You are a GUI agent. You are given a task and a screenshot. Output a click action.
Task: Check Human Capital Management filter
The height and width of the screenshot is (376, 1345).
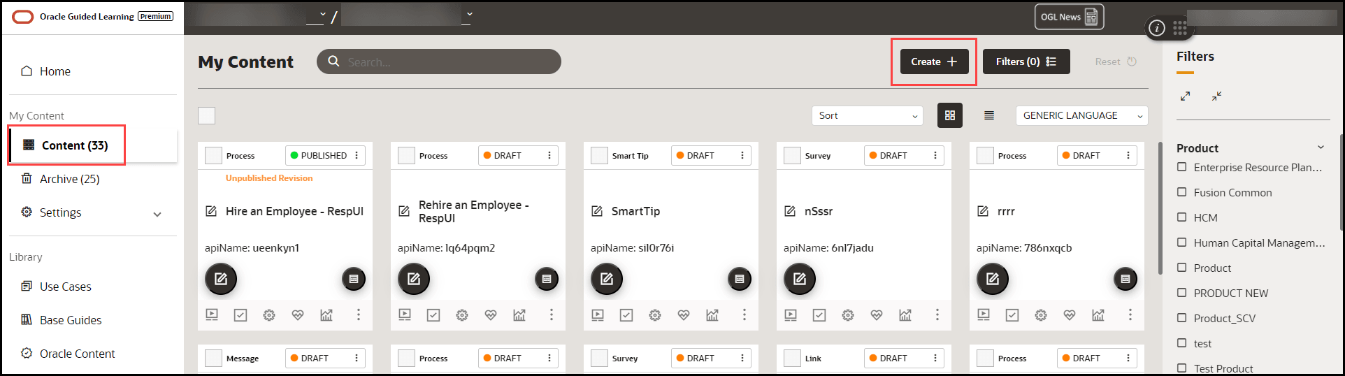click(1182, 243)
